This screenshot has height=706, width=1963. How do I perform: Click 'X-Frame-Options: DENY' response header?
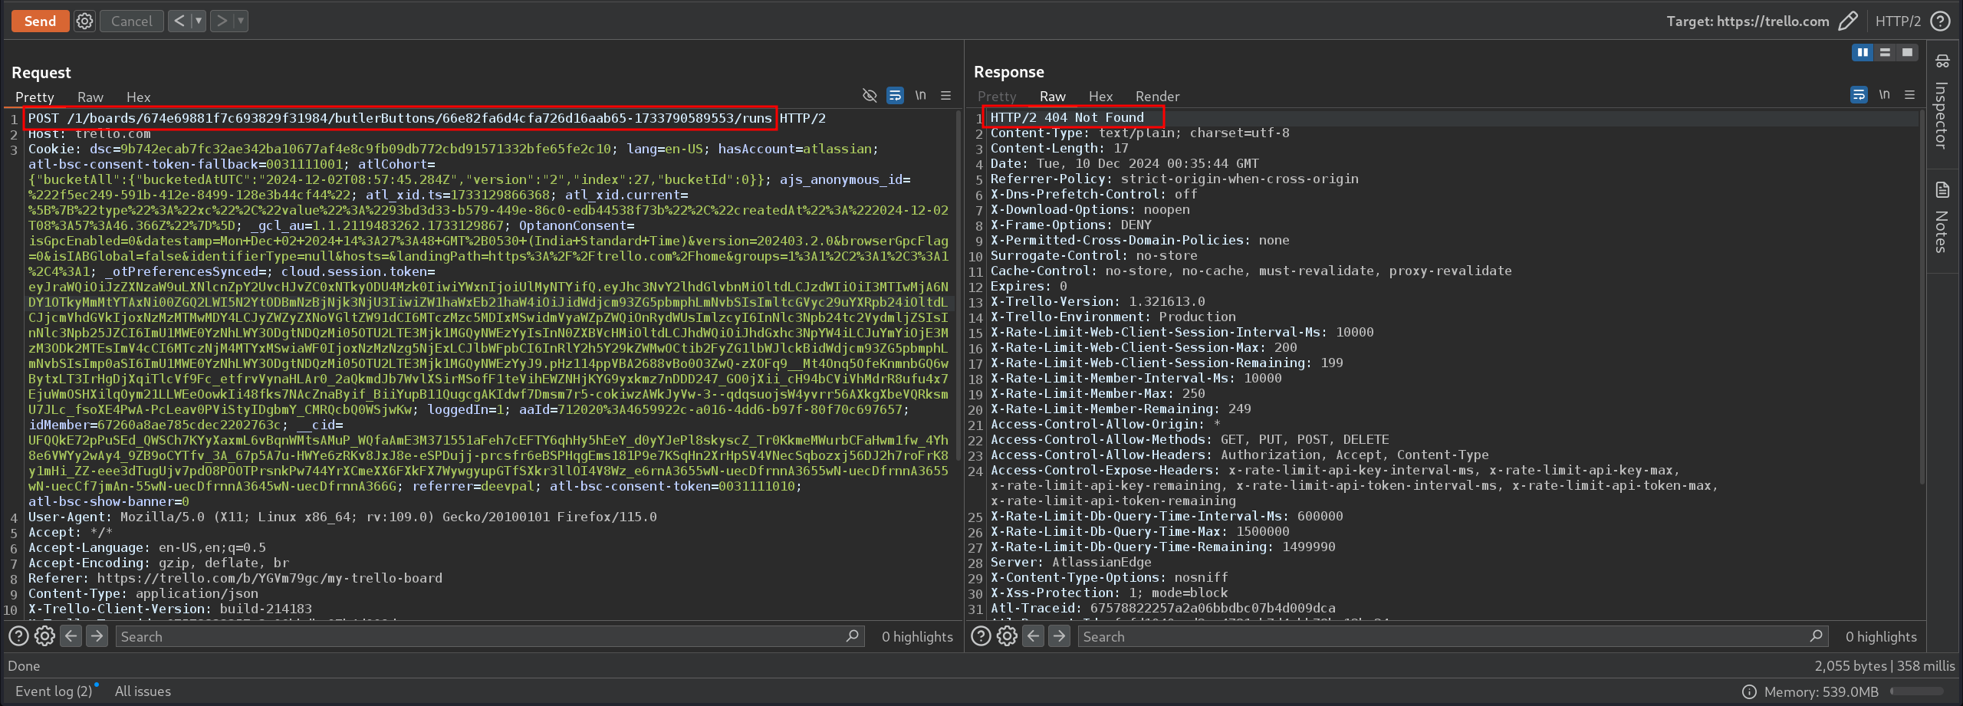click(x=1070, y=225)
